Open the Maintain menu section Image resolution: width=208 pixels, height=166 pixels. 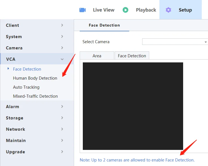point(16,141)
